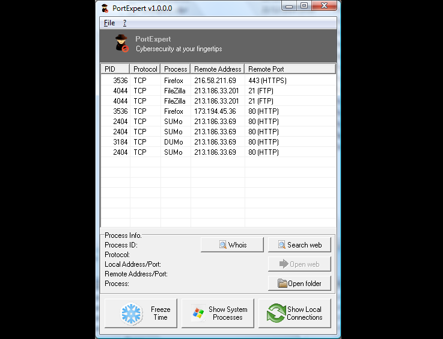Select the DUMo process row
443x339 pixels.
(x=219, y=142)
